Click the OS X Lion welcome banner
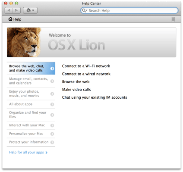Screen dimensions: 183x172 (91, 42)
